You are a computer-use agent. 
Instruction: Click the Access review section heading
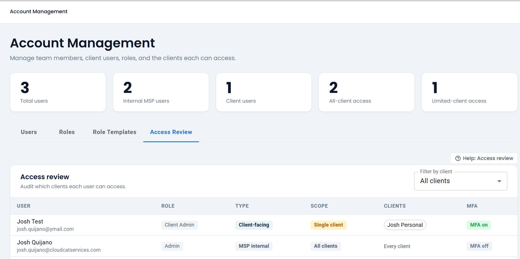[x=45, y=177]
